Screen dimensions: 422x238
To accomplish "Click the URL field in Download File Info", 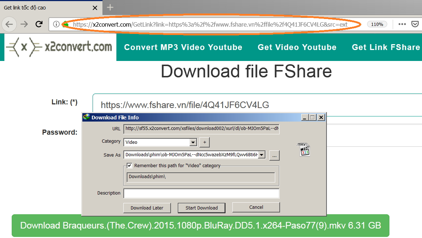I will point(201,128).
